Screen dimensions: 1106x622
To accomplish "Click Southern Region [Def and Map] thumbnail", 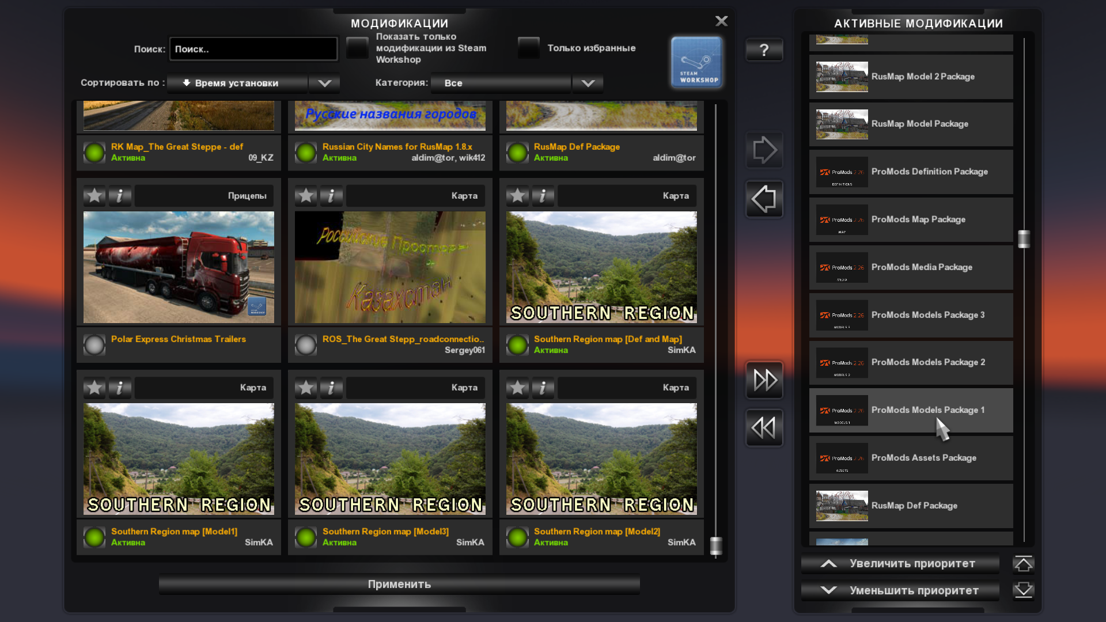I will pos(601,267).
